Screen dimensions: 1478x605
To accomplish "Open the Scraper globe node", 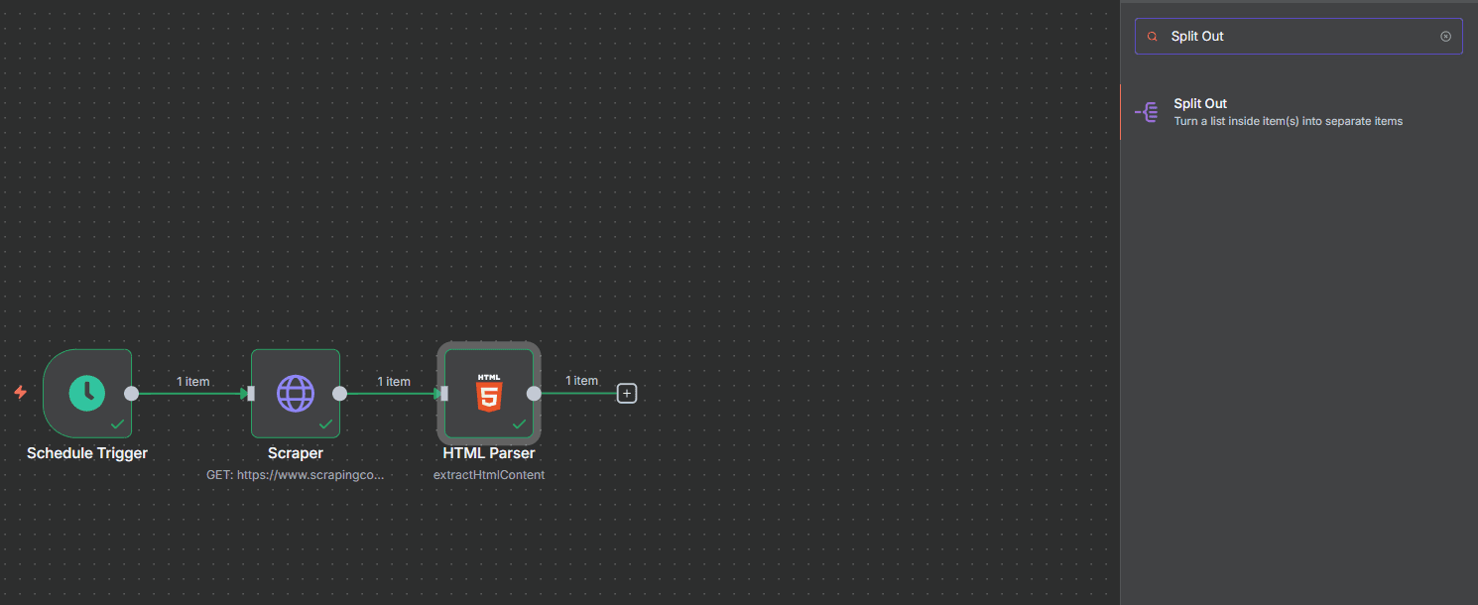I will (296, 393).
